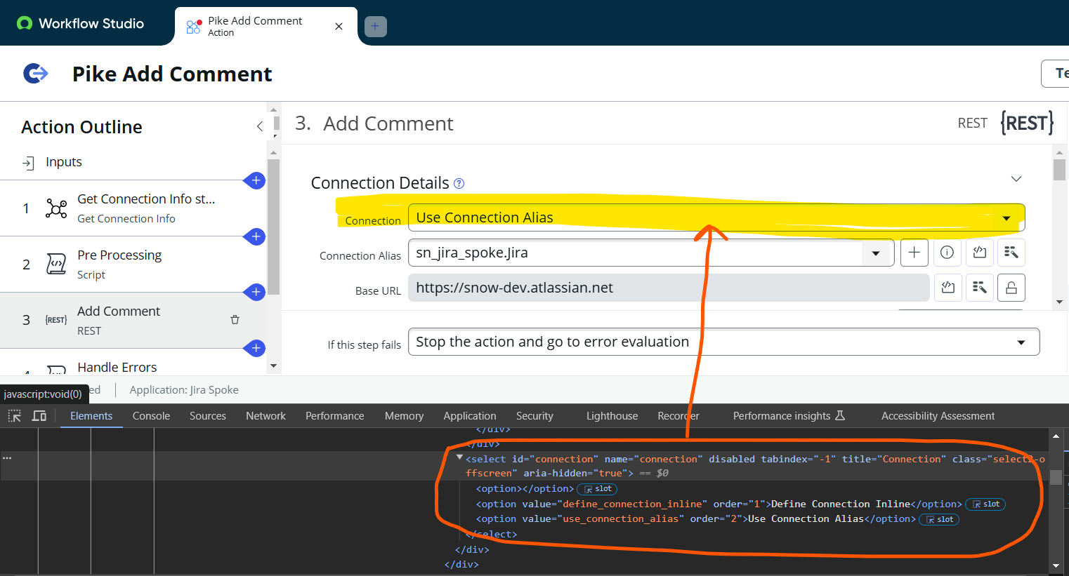Screen dimensions: 1069x576
Task: Click the closing select tag line
Action: [492, 535]
